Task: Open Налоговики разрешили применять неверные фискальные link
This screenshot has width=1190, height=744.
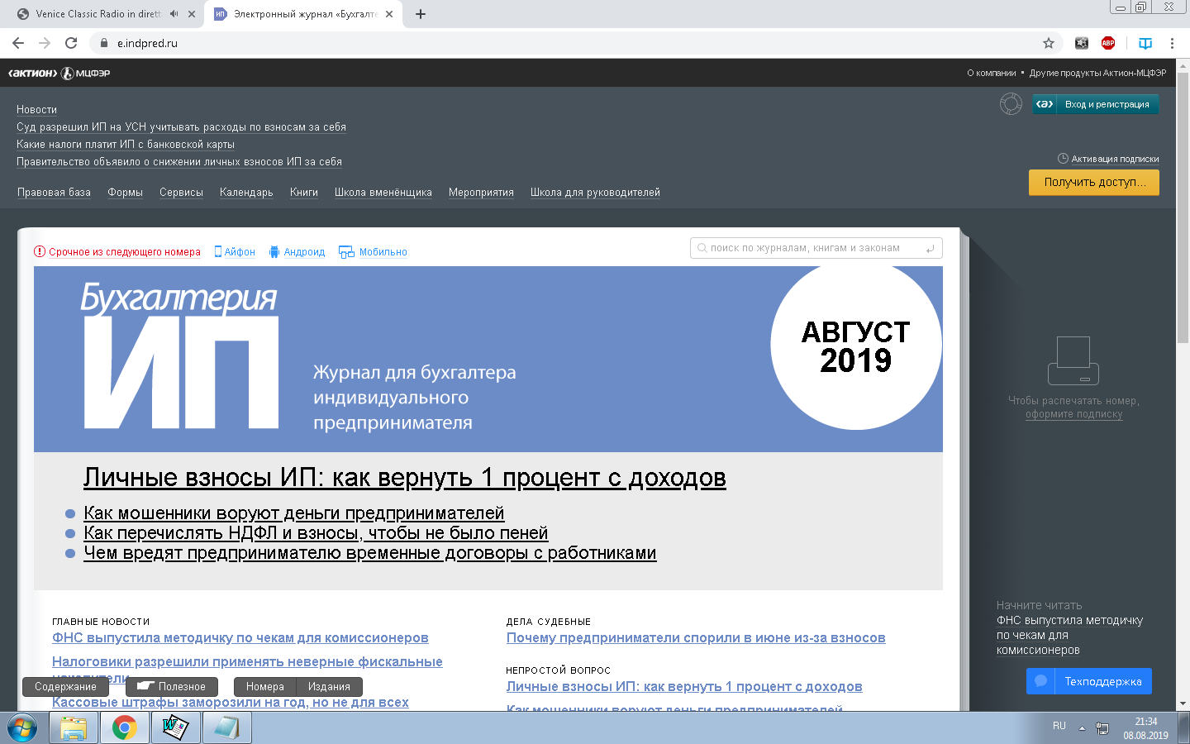Action: (x=247, y=662)
